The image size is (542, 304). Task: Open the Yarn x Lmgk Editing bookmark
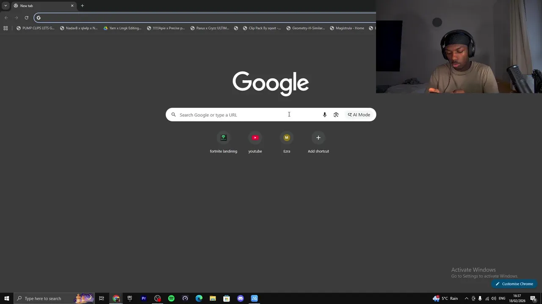coord(122,28)
